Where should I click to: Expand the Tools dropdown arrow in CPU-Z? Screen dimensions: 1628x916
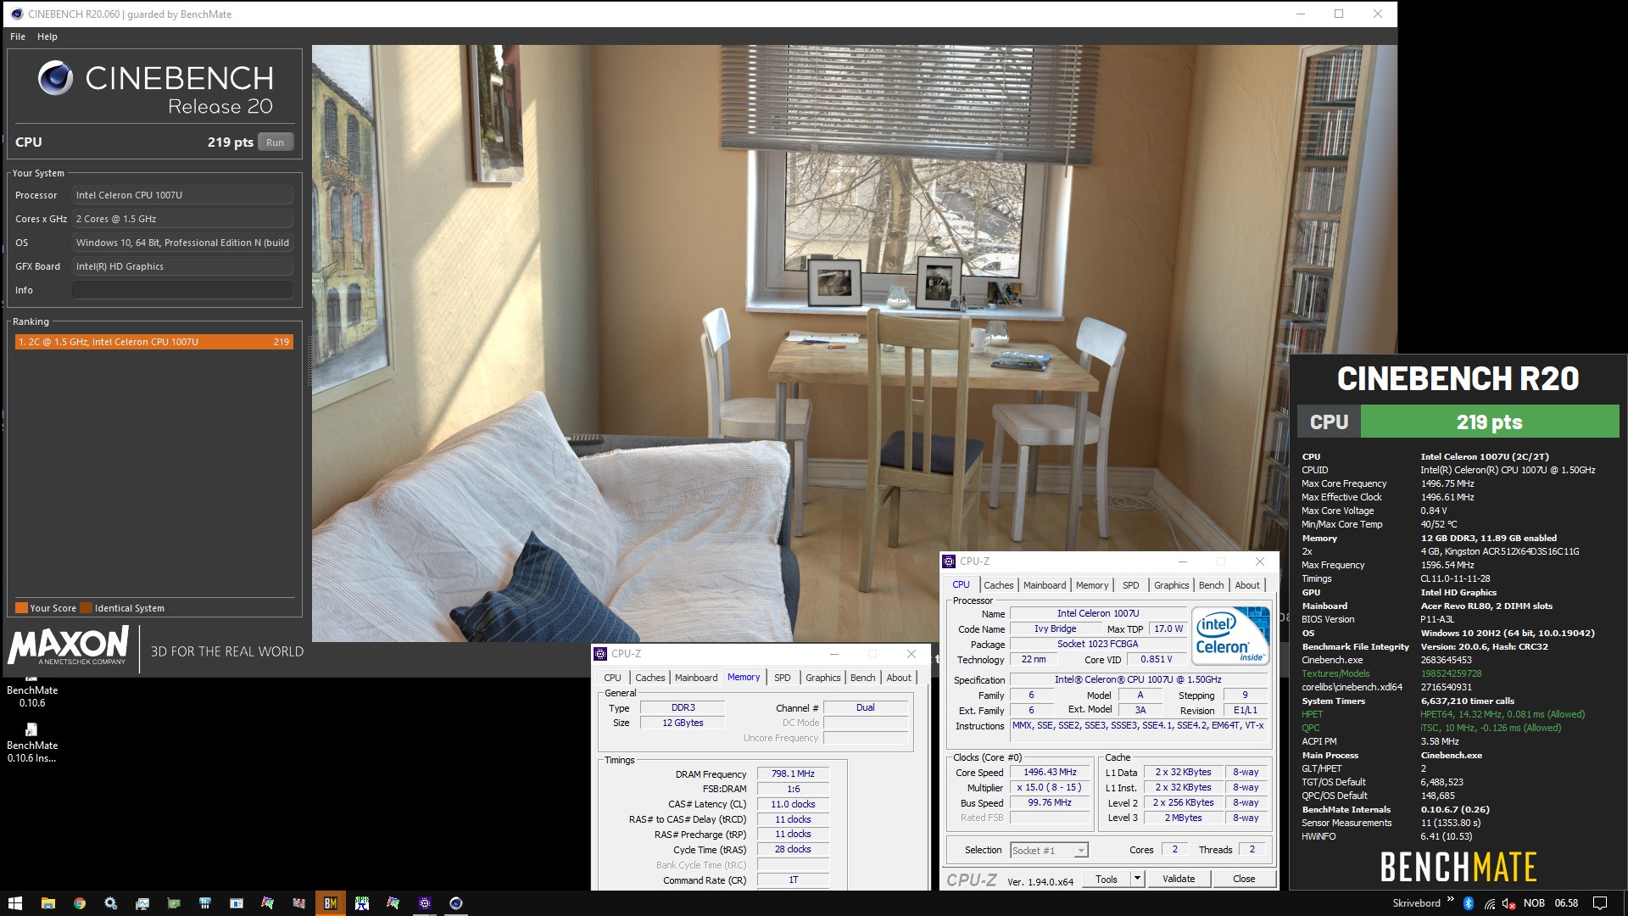pos(1137,879)
